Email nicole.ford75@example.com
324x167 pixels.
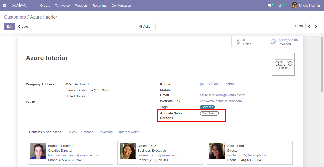click(x=248, y=155)
